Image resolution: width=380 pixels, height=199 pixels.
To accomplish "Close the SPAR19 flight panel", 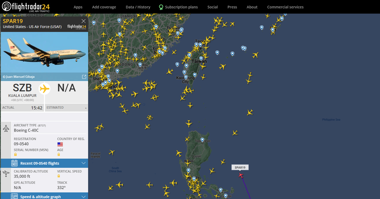I will (x=84, y=21).
